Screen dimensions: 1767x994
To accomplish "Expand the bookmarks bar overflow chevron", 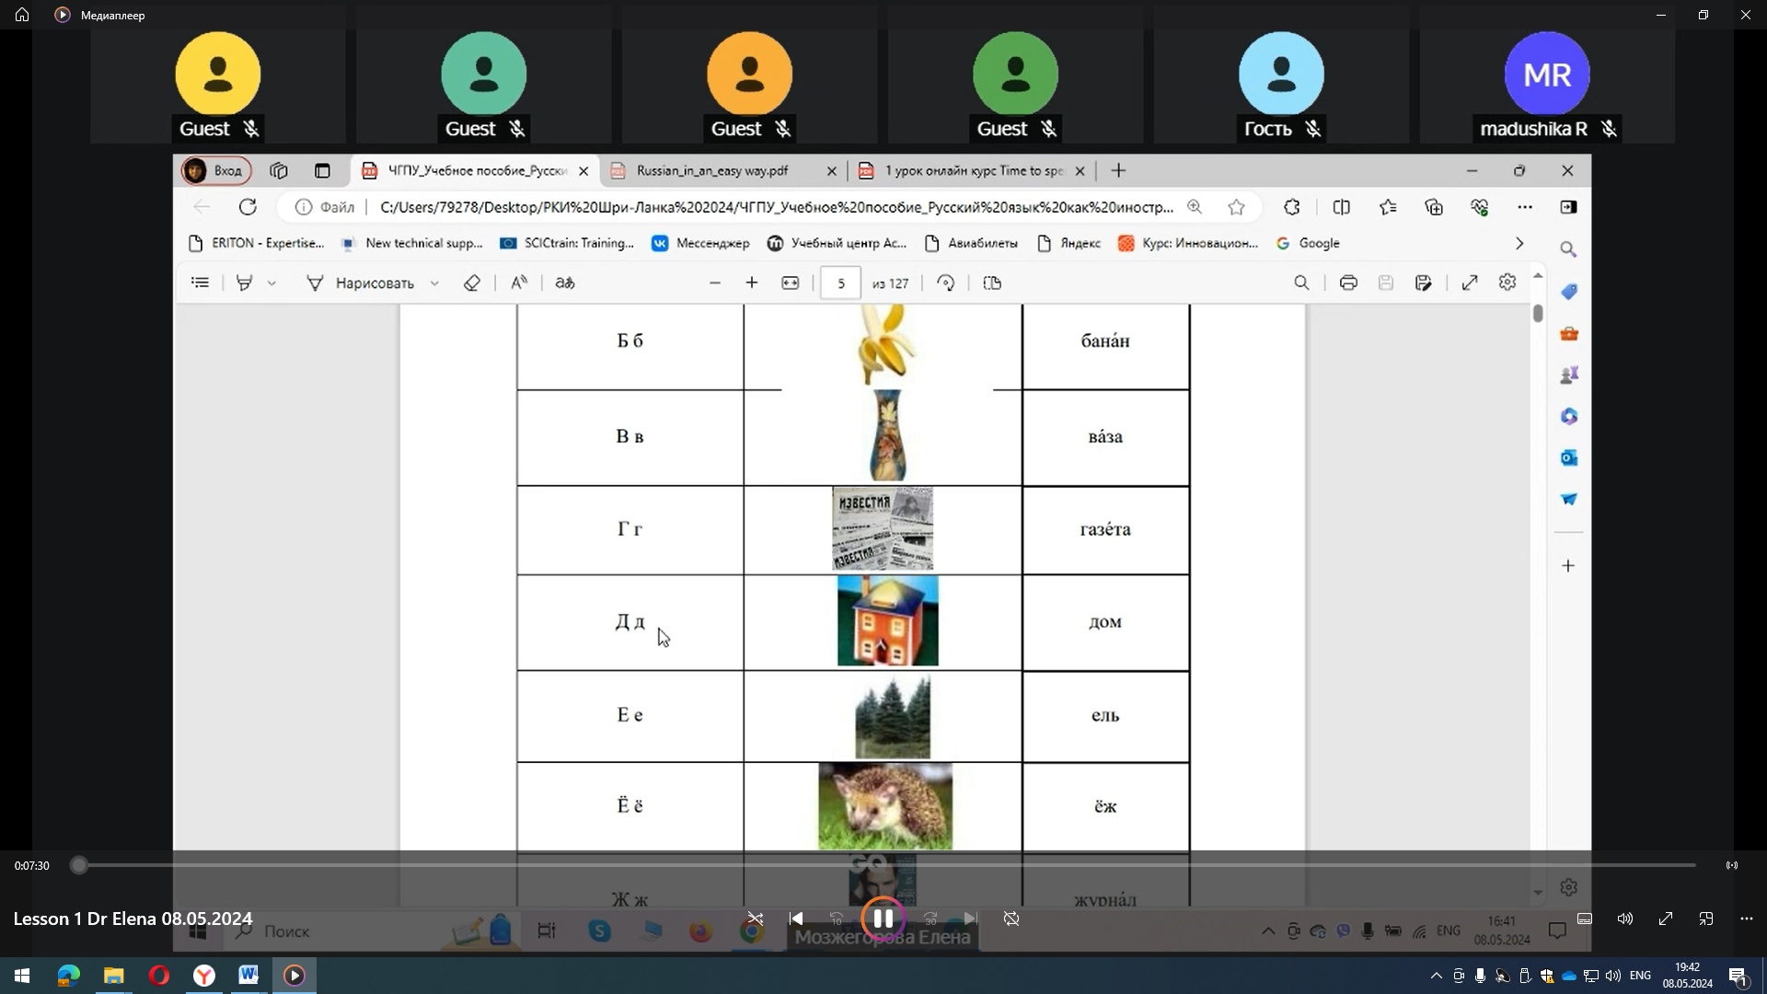I will 1519,243.
